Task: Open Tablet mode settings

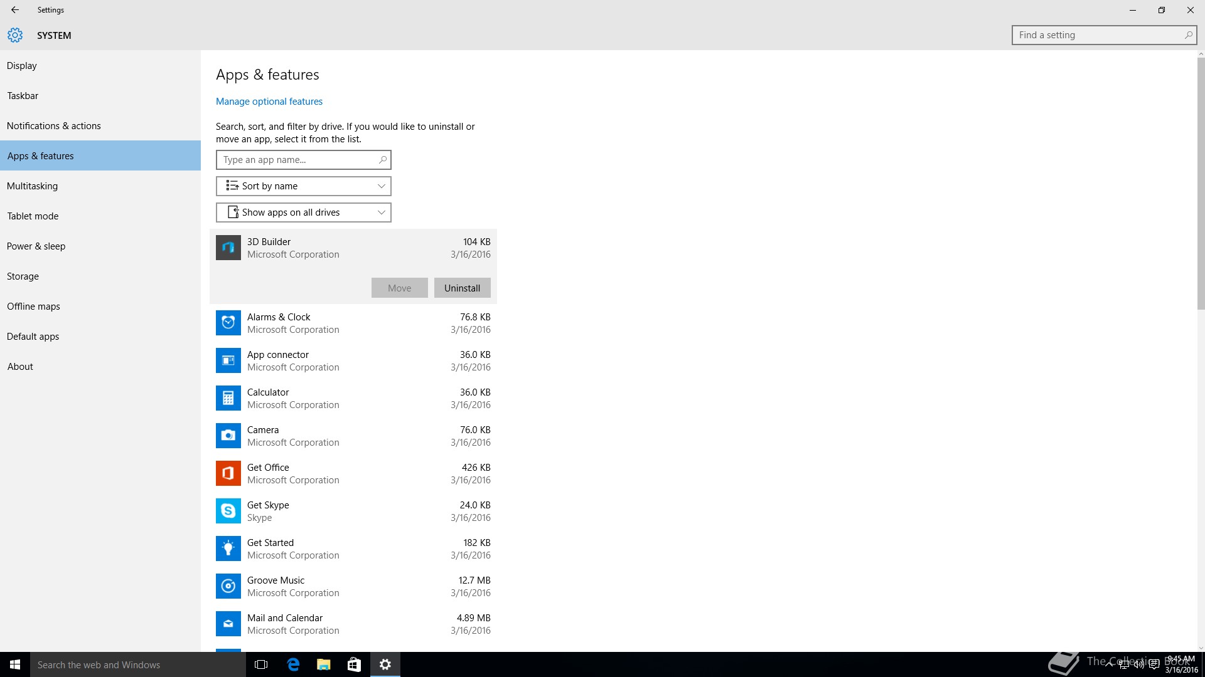Action: point(100,216)
